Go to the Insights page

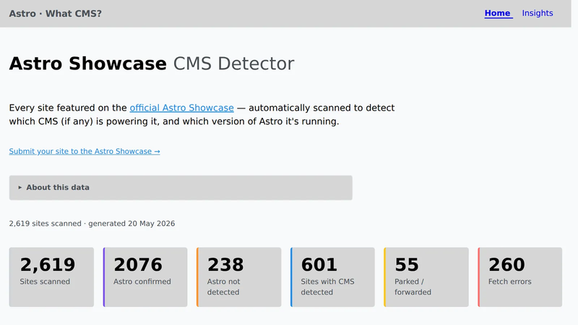(x=538, y=13)
